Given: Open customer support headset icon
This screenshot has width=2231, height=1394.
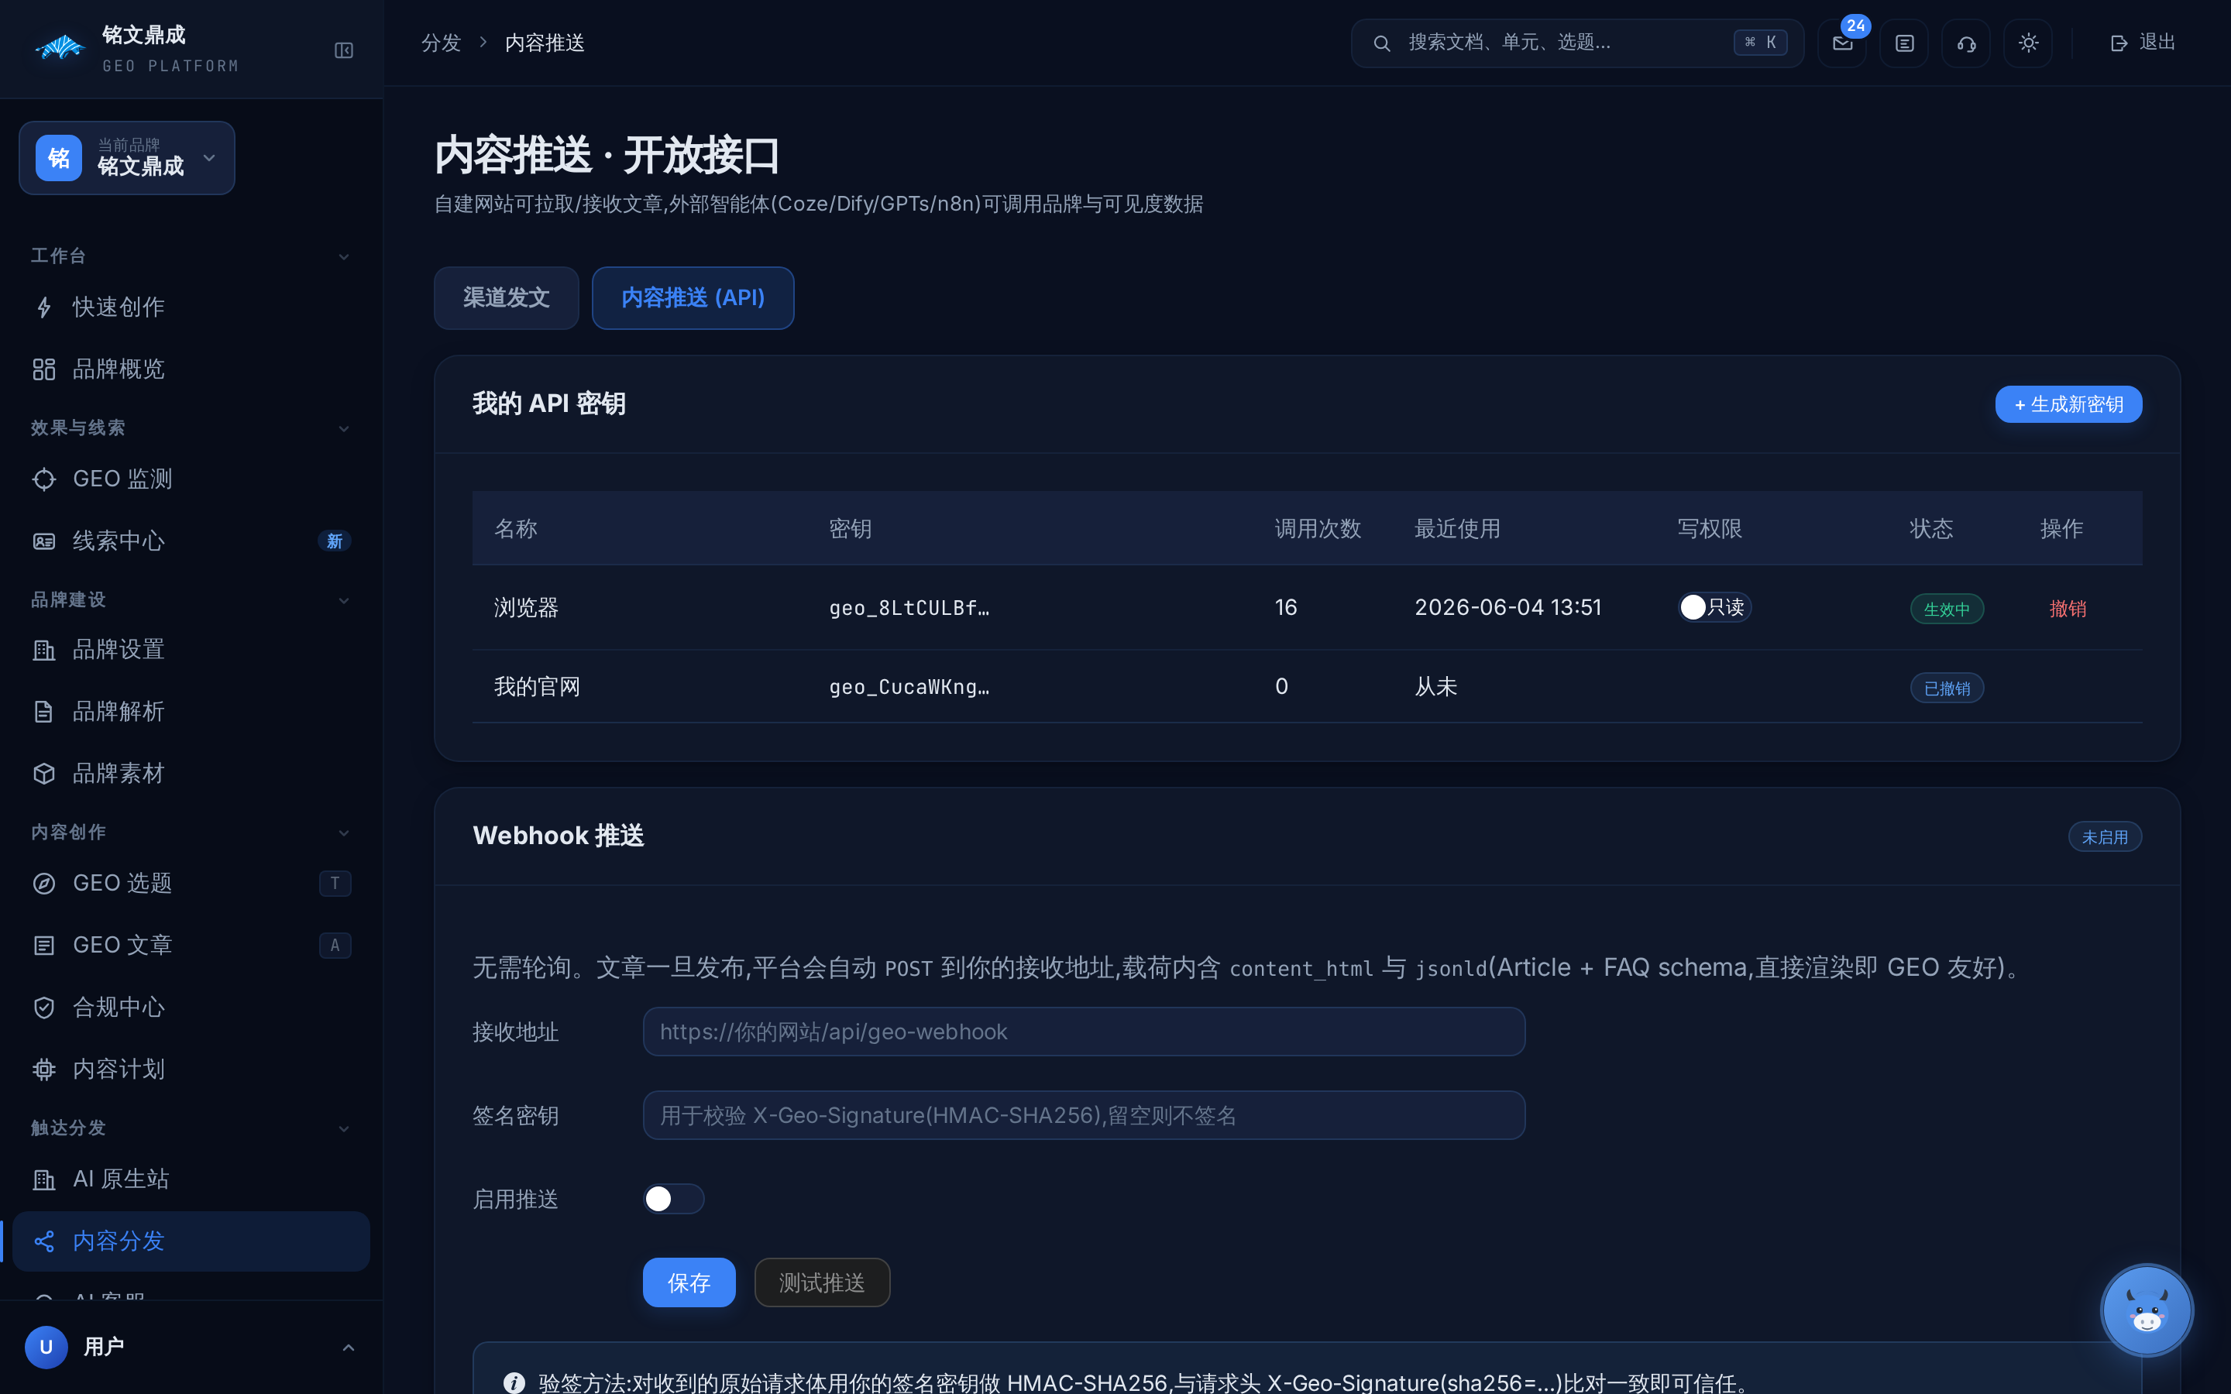Looking at the screenshot, I should point(1965,43).
